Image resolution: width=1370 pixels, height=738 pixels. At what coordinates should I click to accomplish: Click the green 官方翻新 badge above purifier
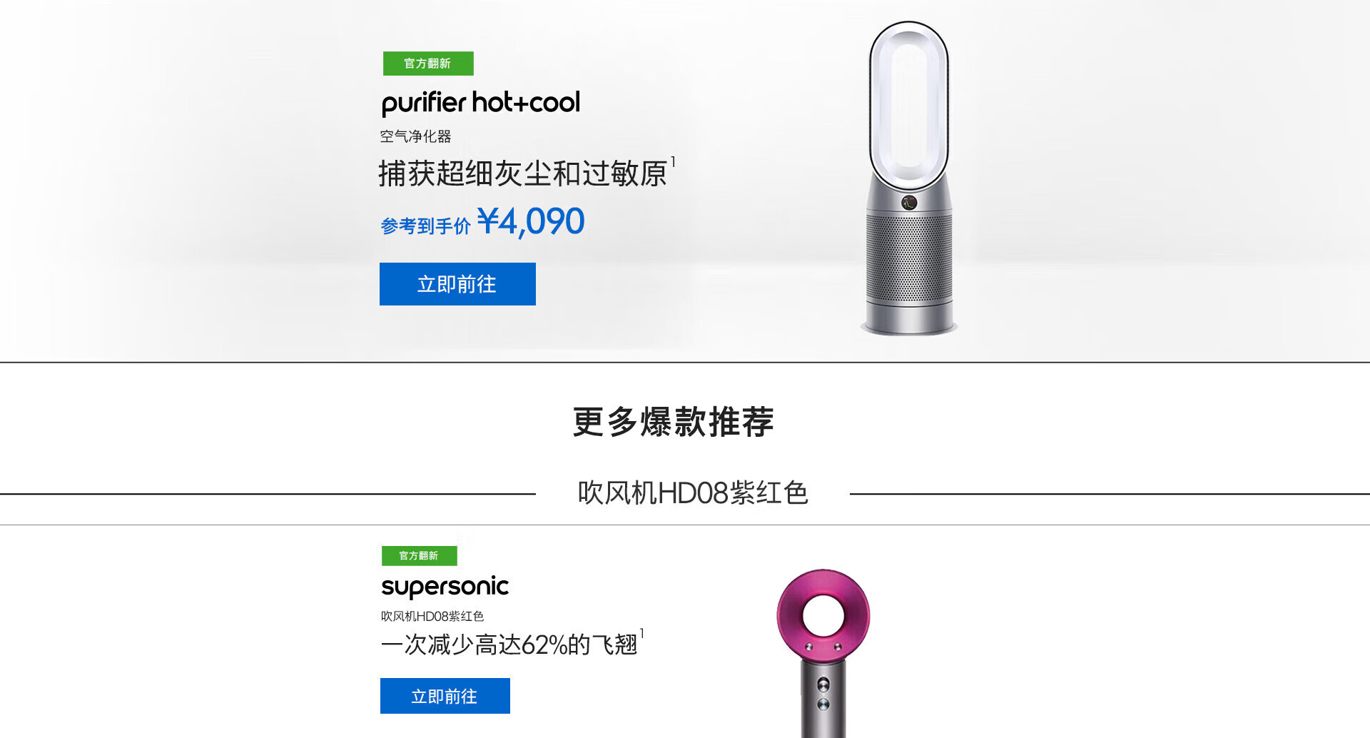pos(428,64)
